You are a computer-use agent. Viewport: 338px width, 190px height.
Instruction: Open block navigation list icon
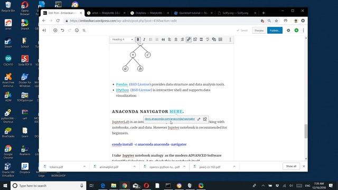pos(84,31)
